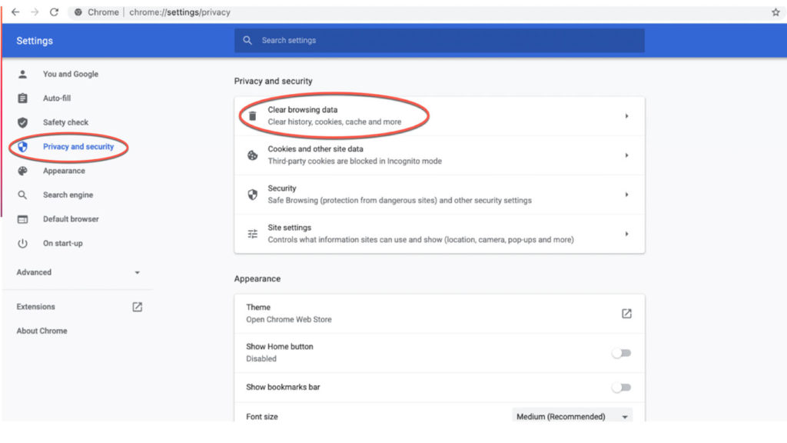Click the browser forward arrow

pyautogui.click(x=35, y=12)
